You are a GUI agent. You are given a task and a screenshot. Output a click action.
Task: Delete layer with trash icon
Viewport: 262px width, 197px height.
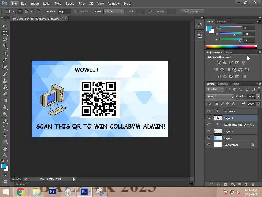(253, 184)
